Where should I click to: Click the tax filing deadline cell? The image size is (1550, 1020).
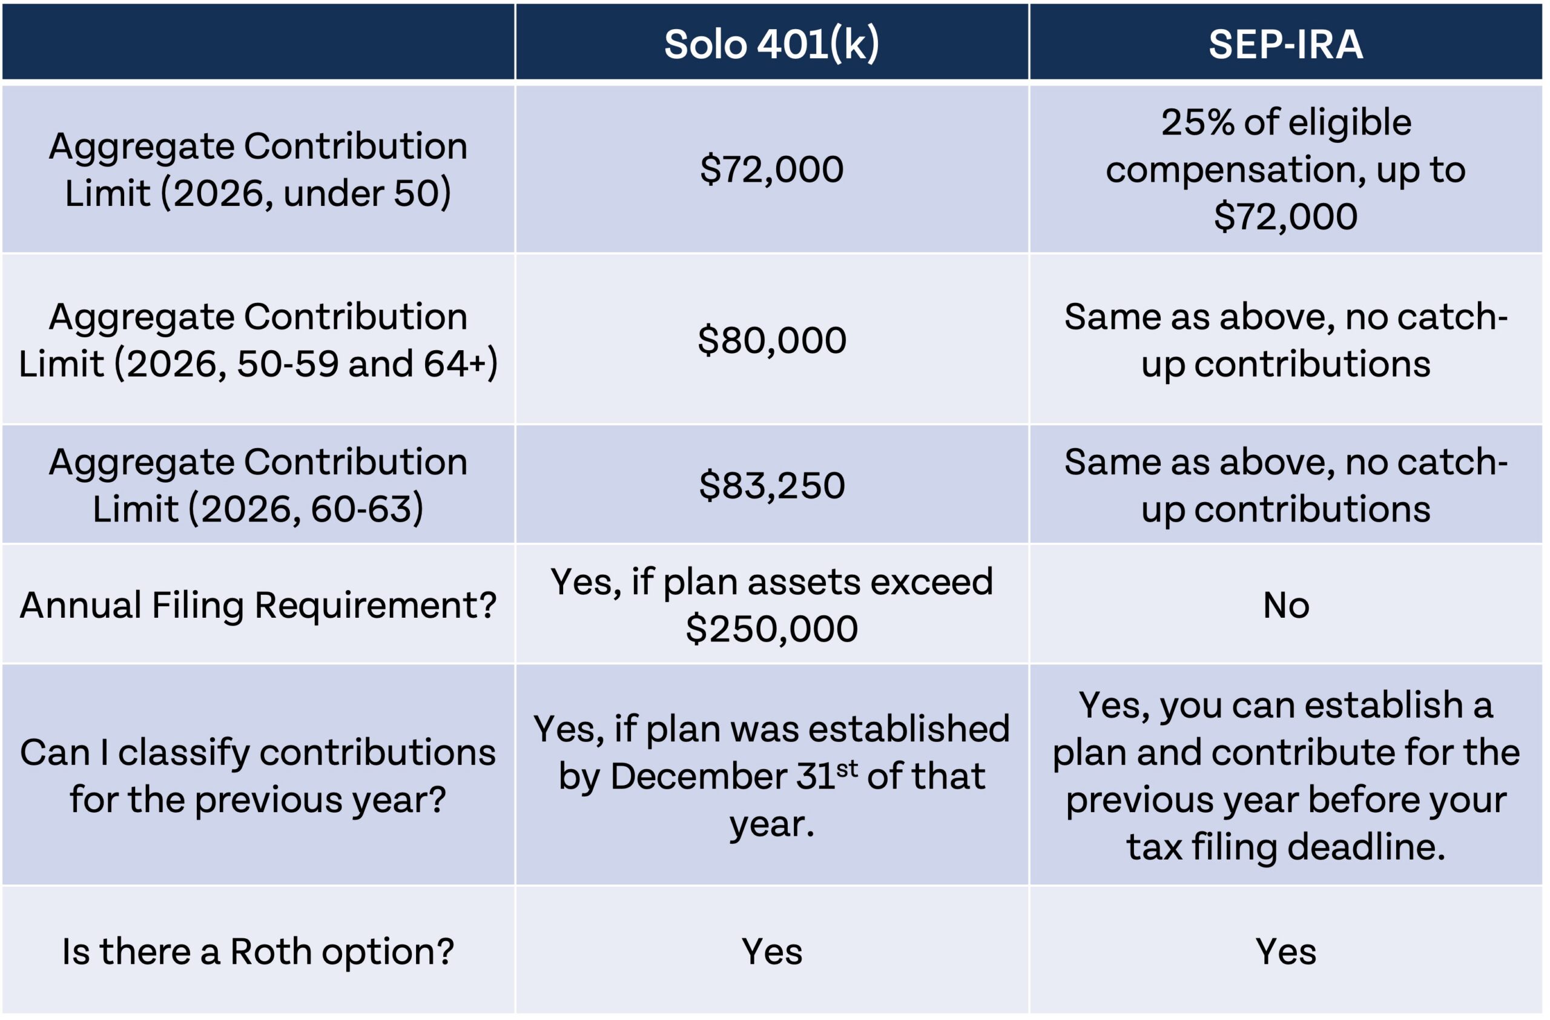coord(1285,776)
